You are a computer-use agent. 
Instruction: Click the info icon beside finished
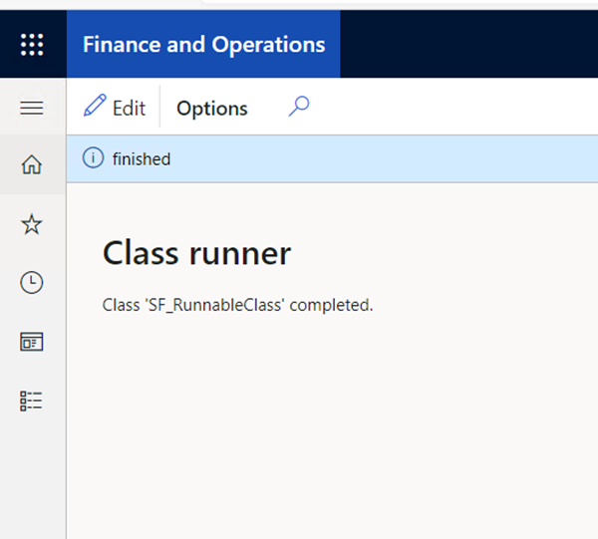(x=93, y=157)
